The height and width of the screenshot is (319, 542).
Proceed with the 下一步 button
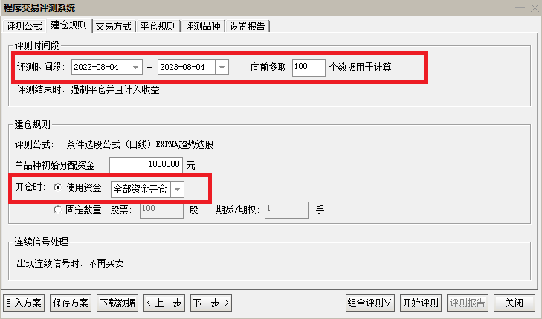pos(211,303)
